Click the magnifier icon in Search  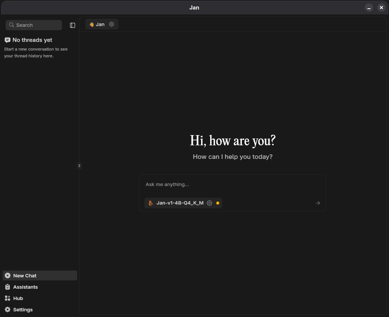(x=12, y=25)
